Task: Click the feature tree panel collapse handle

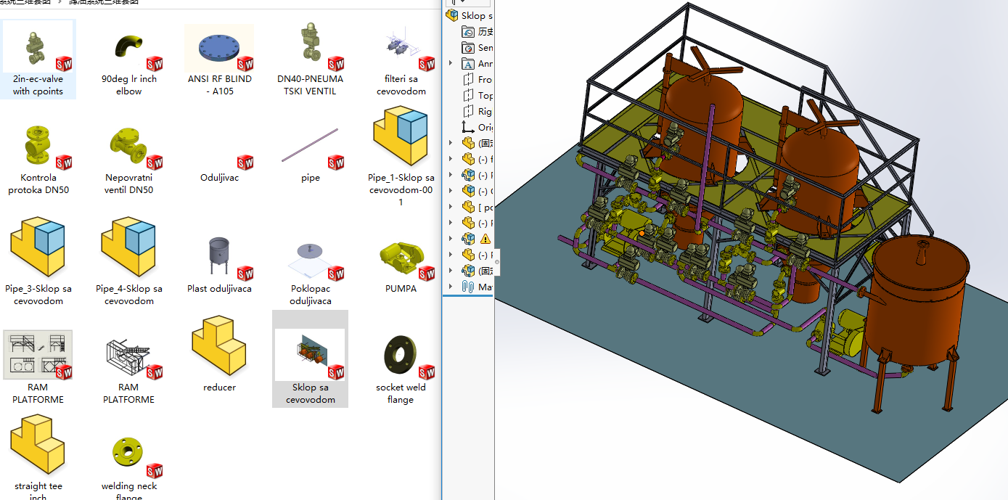Action: pos(496,261)
